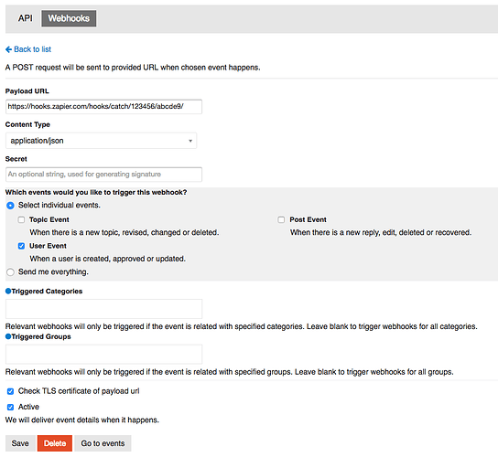Focus the Secret text field
The image size is (498, 457).
[x=103, y=174]
